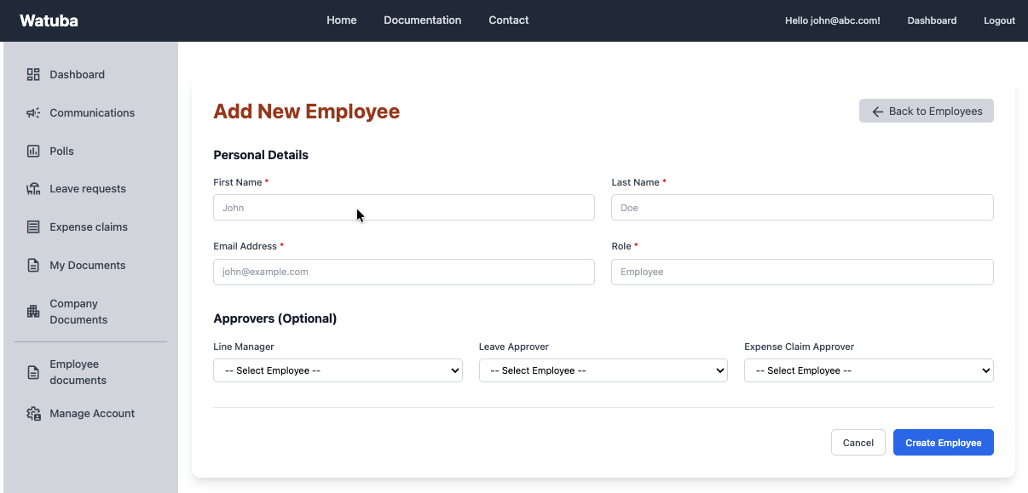Click Back to Employees button
Screen dimensions: 1028x493
point(927,112)
